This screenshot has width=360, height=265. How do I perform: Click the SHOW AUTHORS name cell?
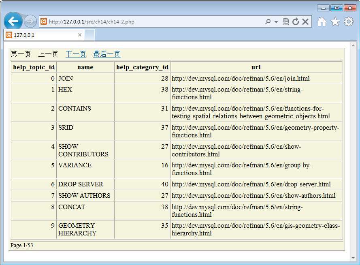(x=85, y=195)
